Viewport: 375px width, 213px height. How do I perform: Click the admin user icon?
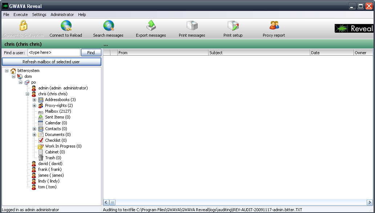click(34, 88)
